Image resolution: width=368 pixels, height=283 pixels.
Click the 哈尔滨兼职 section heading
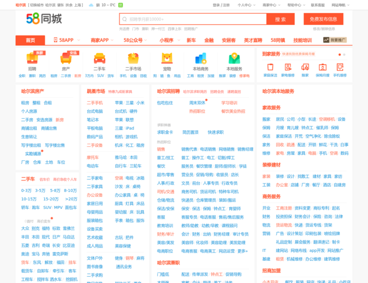click(x=169, y=263)
